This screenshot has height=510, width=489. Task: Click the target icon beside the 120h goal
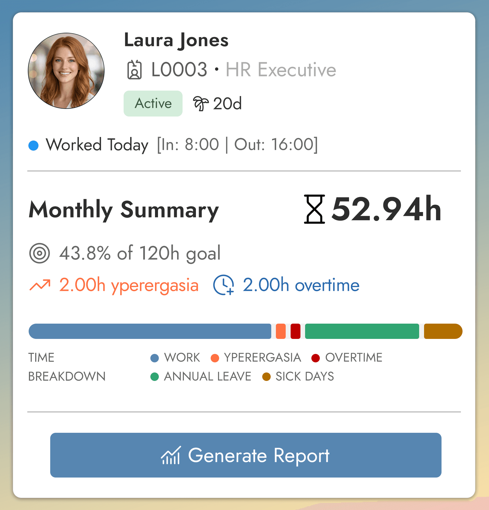point(40,254)
